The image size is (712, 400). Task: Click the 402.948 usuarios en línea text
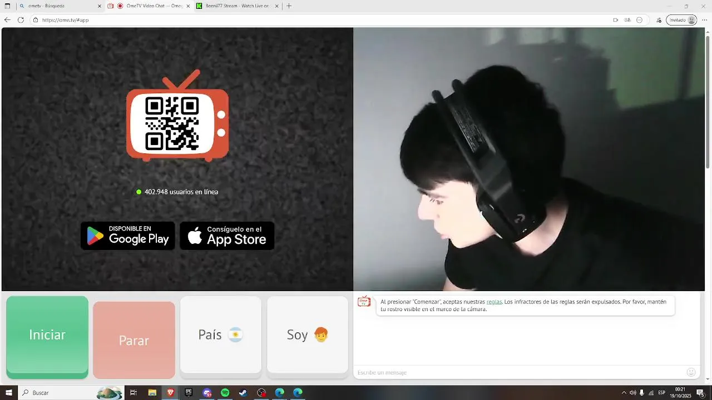[x=181, y=192]
